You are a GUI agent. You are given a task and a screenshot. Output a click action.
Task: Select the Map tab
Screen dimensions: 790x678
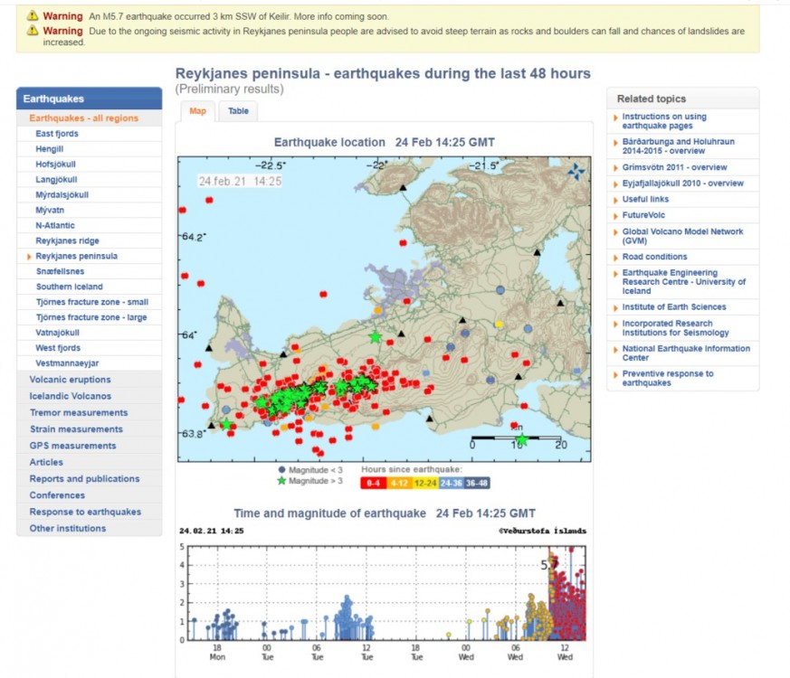197,111
